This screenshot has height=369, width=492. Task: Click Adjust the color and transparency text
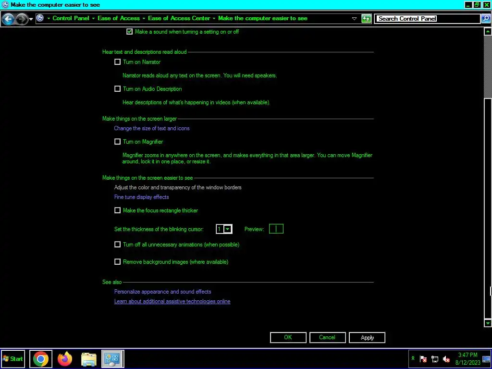tap(178, 187)
